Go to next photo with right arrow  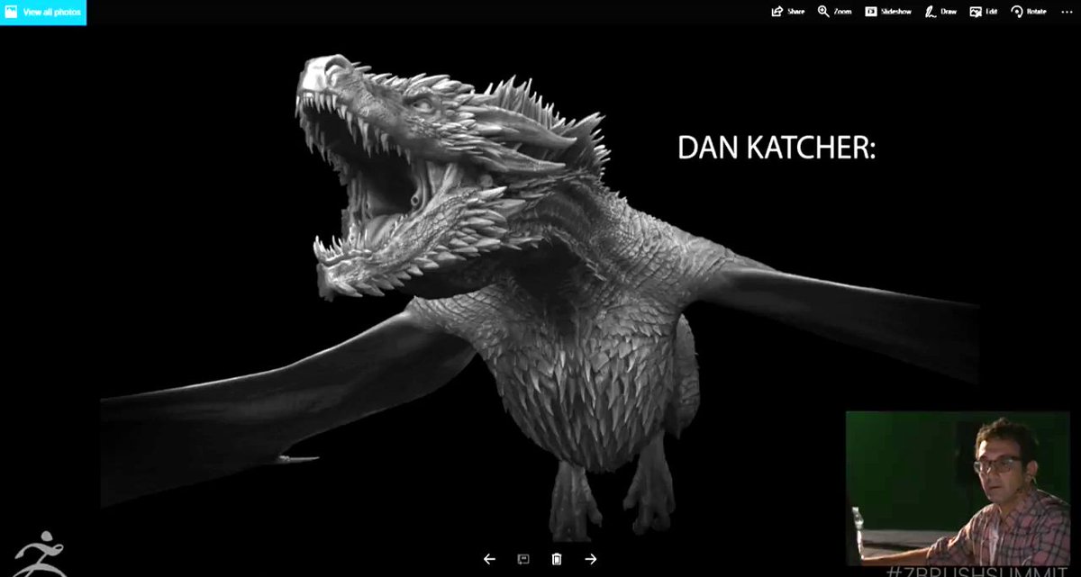pyautogui.click(x=591, y=559)
